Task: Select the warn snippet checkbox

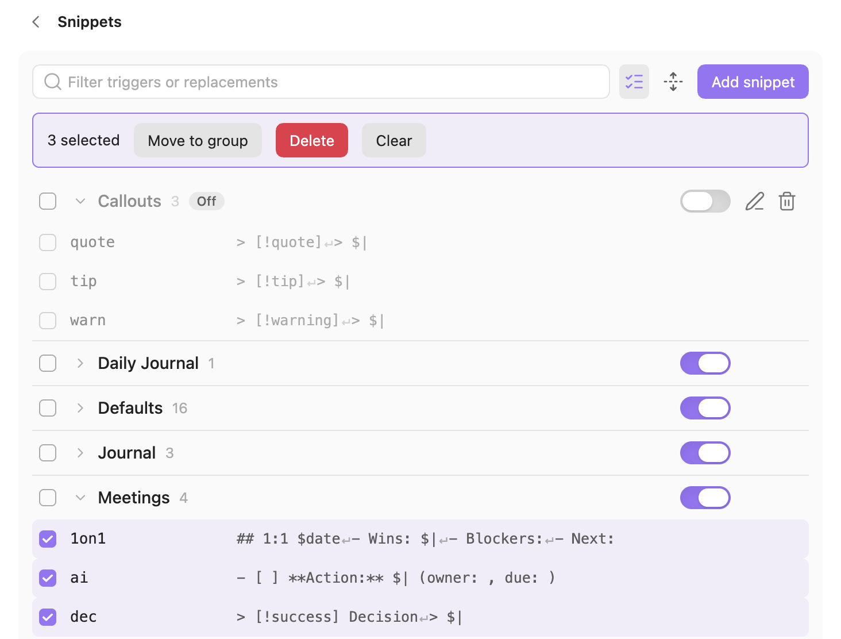Action: 48,321
